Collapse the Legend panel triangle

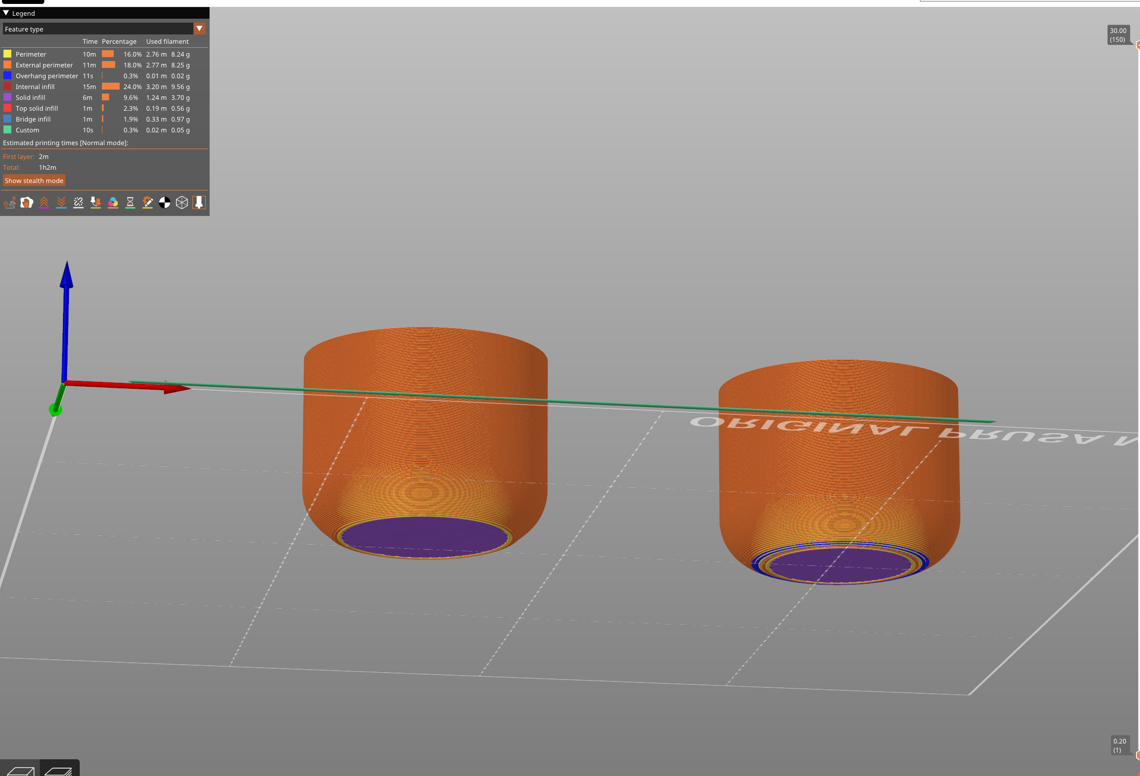(x=6, y=13)
